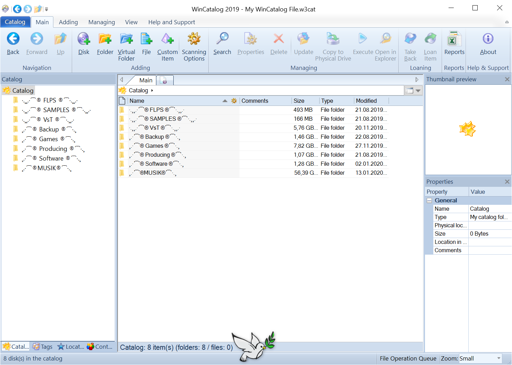
Task: Click Open in Explorer icon
Action: [385, 39]
